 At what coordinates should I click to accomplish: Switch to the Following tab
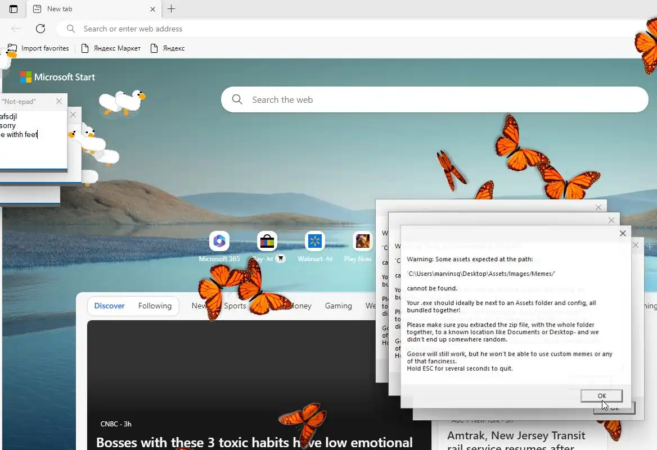click(155, 306)
